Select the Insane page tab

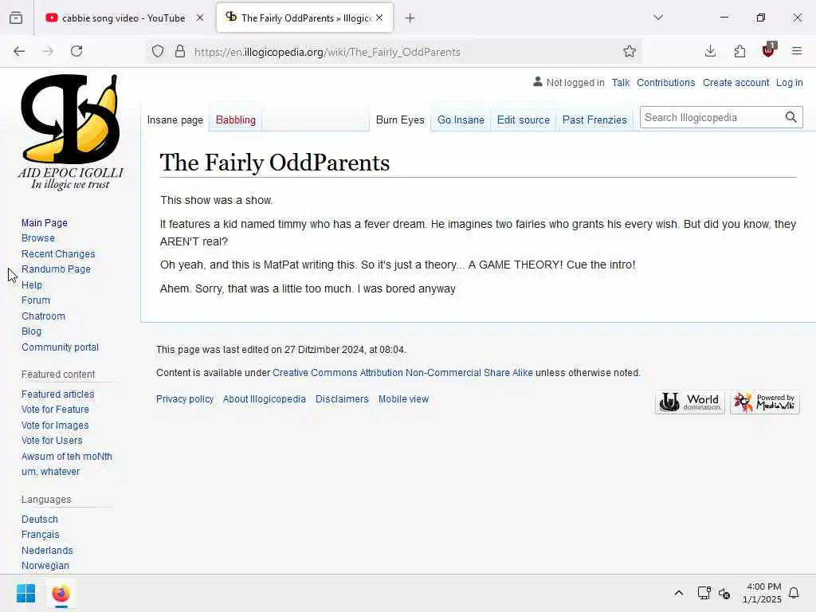pyautogui.click(x=175, y=120)
